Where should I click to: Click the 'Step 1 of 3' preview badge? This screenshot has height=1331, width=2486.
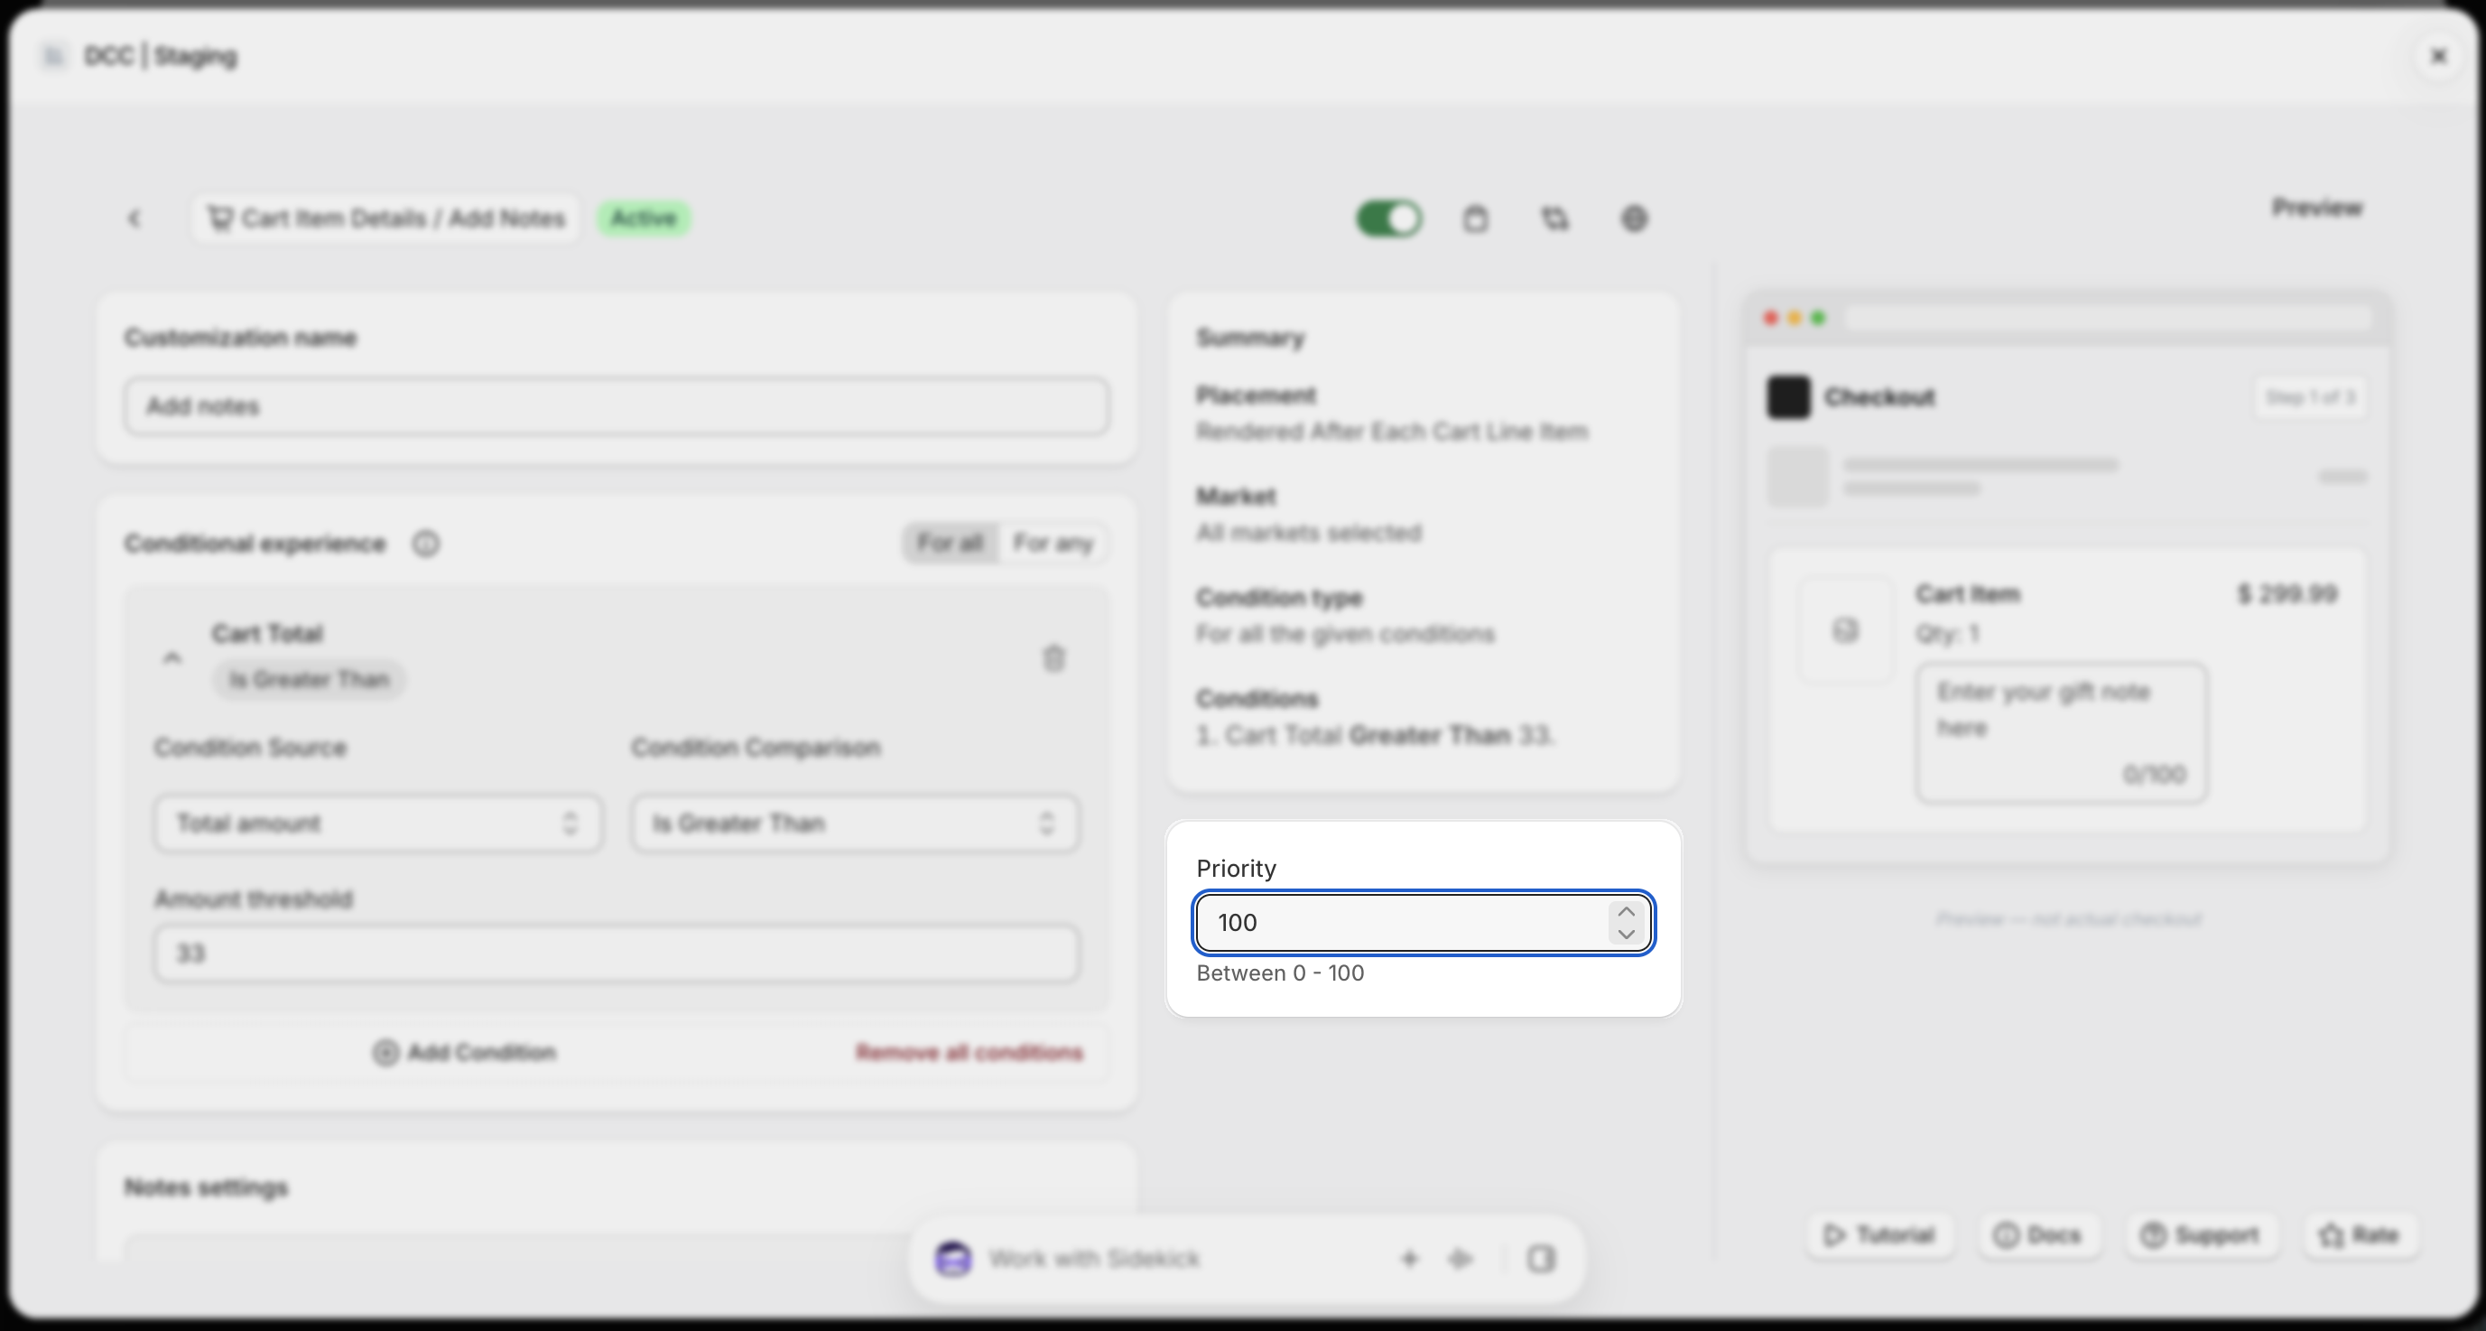point(2309,397)
